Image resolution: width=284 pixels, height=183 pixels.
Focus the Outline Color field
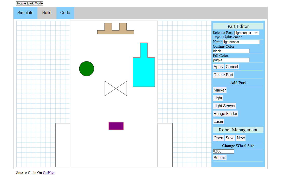coord(231,51)
